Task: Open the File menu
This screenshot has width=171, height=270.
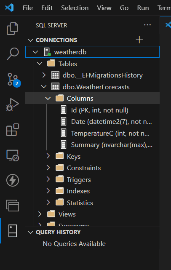Action: coord(28,8)
